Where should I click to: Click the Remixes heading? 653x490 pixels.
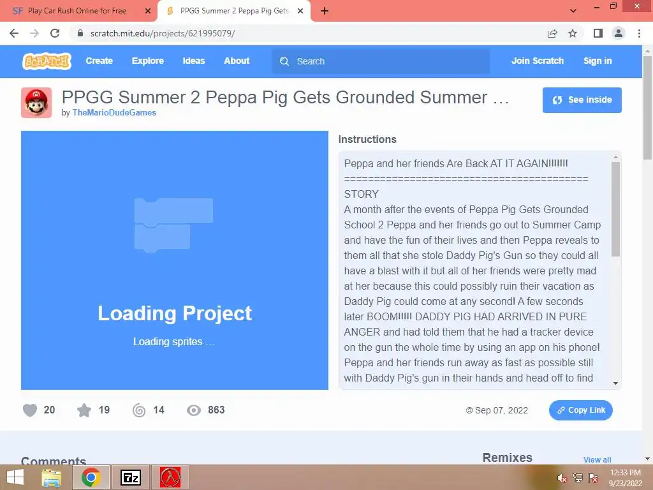507,457
